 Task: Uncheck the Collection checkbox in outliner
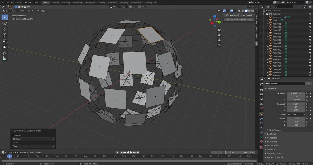pos(267,14)
